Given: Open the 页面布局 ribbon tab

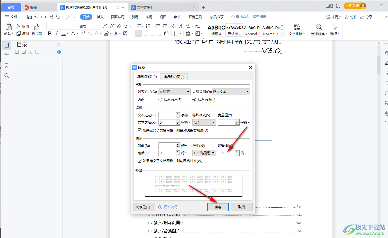Looking at the screenshot, I should tap(117, 17).
